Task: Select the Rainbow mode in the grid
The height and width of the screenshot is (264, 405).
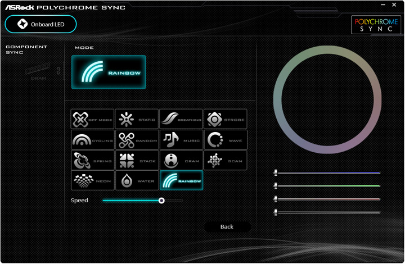Action: [x=181, y=180]
